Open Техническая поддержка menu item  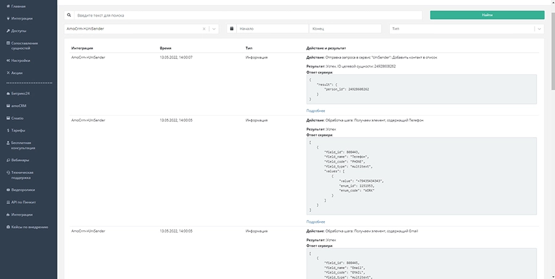coord(25,175)
